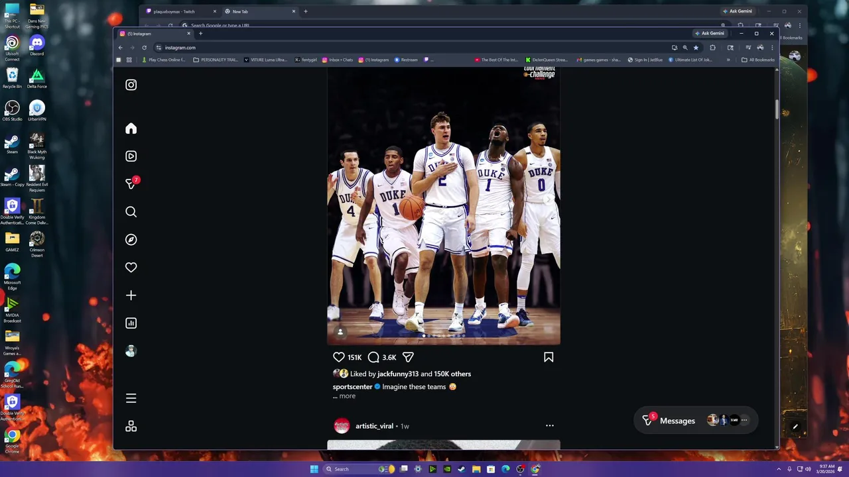The image size is (849, 477).
Task: Open Steam from the taskbar
Action: point(462,469)
